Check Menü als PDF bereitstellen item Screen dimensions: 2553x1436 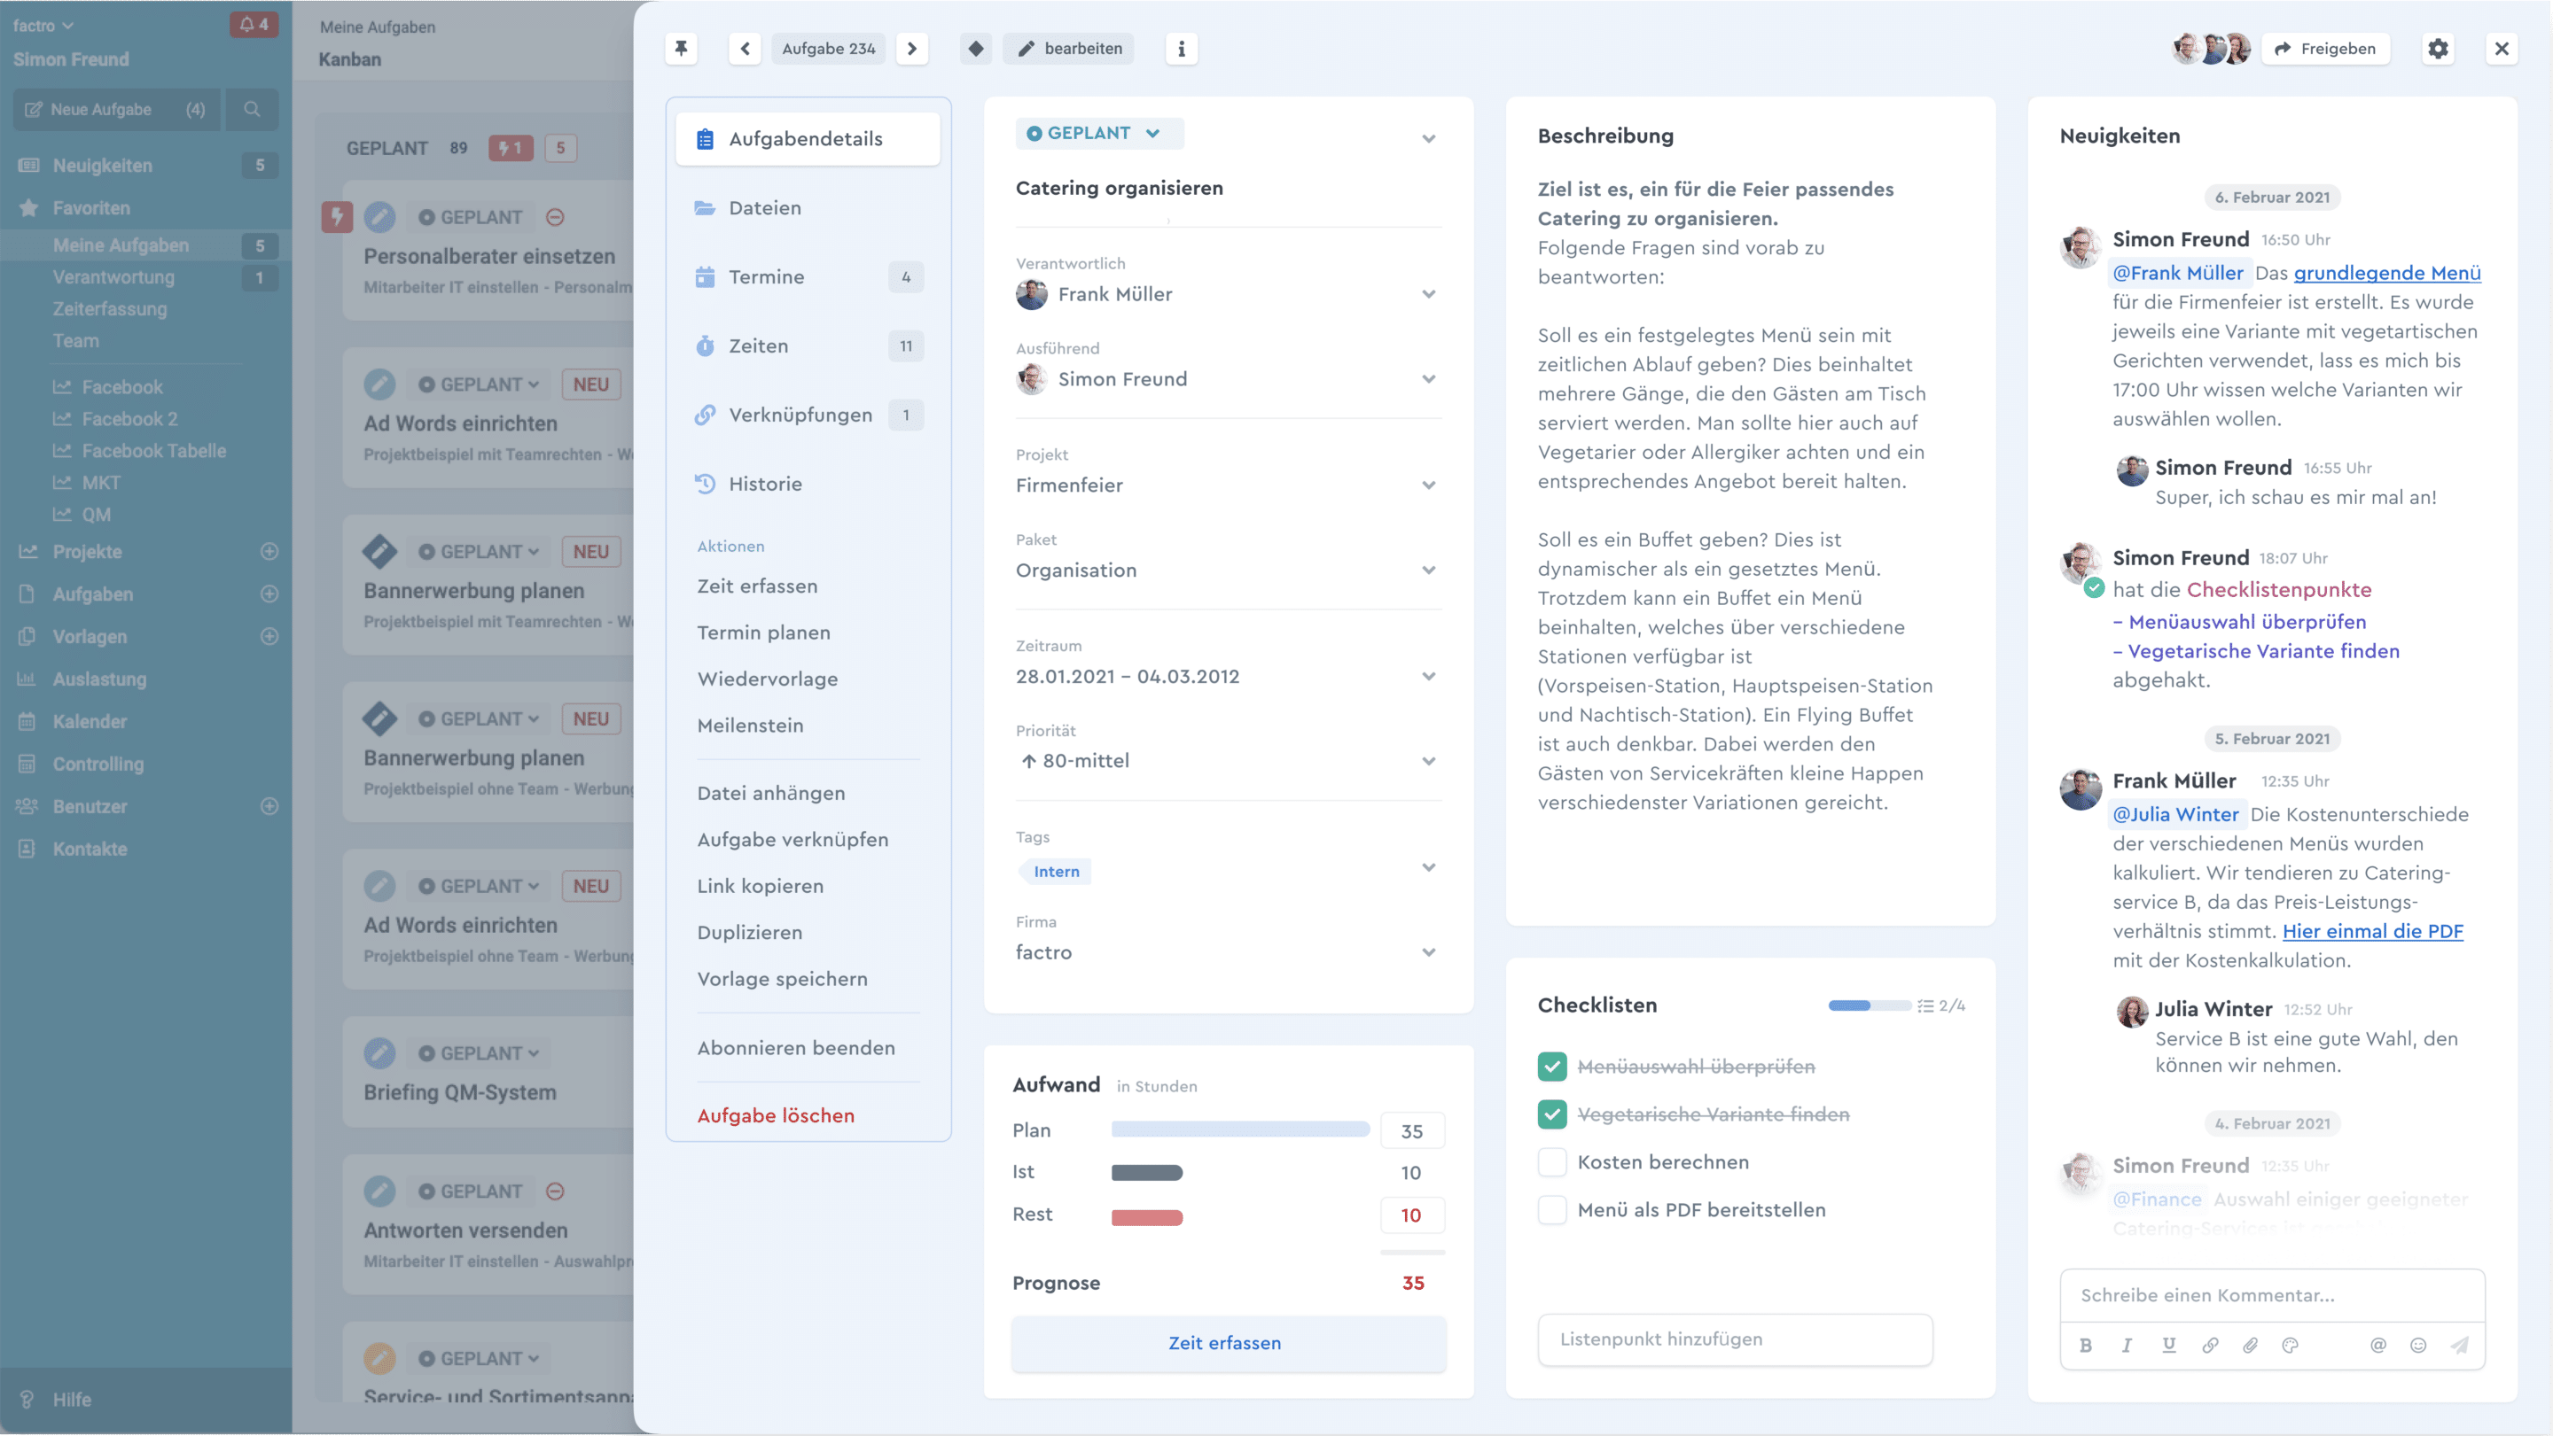(1552, 1210)
